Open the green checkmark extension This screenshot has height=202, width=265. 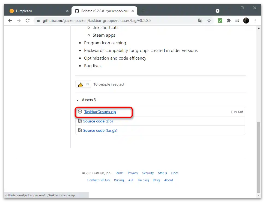tap(220, 21)
